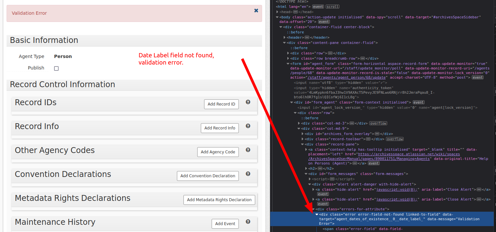Toggle the Publish checkbox
Viewport: 496px width, 232px height.
(56, 68)
